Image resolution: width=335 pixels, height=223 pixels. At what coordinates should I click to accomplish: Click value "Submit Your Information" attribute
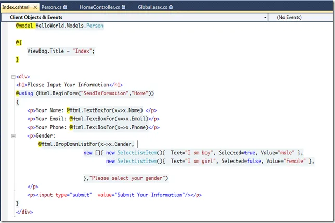[x=141, y=195]
